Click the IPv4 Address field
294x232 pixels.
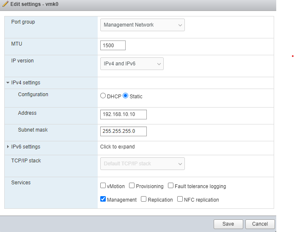[x=124, y=114]
